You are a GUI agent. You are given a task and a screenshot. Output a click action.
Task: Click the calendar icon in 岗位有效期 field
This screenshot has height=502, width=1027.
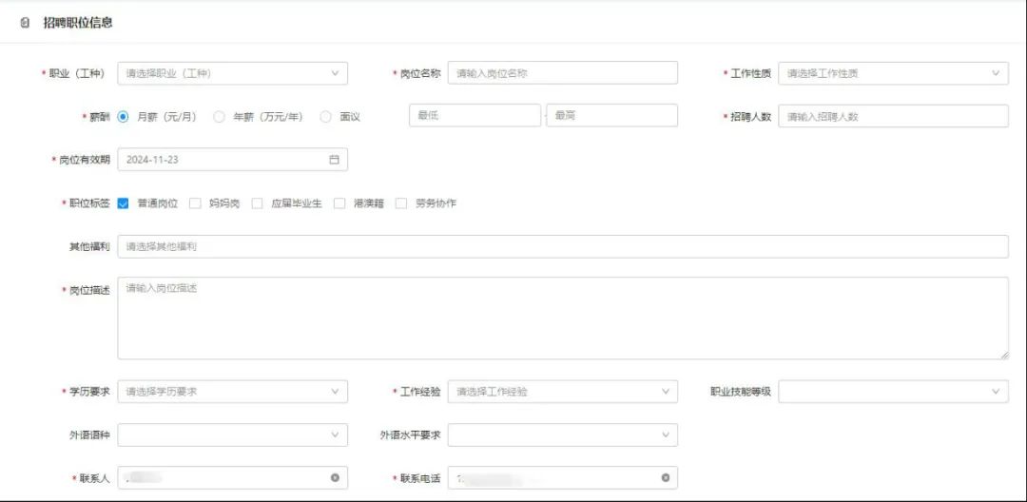point(334,160)
